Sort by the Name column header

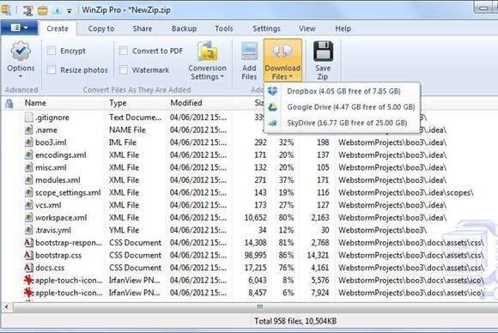(x=64, y=103)
